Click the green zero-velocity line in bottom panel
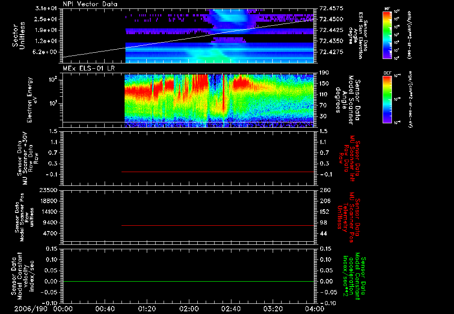 188,281
